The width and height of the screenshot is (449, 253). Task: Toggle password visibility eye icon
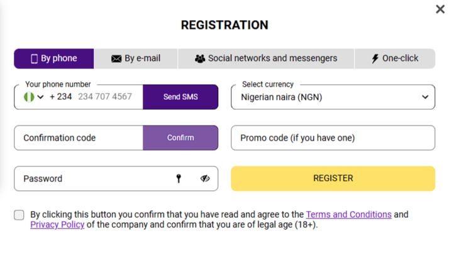coord(205,178)
